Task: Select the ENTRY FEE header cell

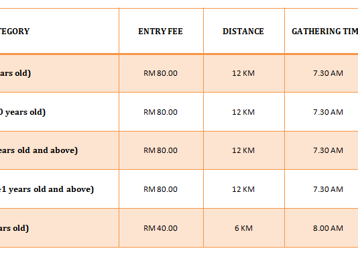Action: 161,31
